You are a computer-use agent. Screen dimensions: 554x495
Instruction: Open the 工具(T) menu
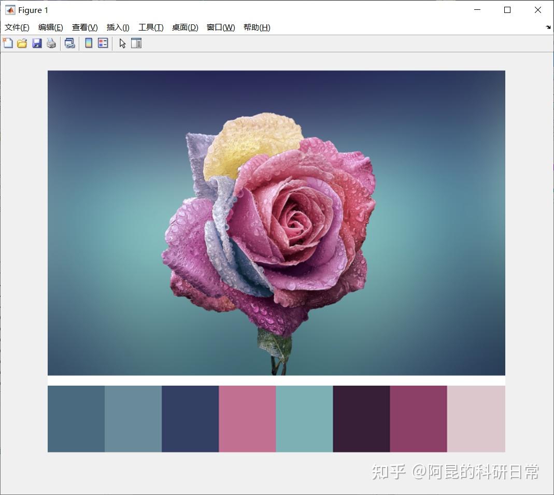tap(150, 27)
